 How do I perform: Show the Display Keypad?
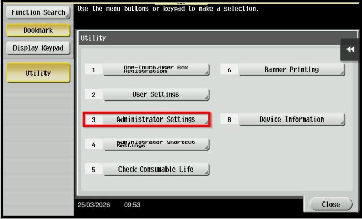(x=38, y=48)
